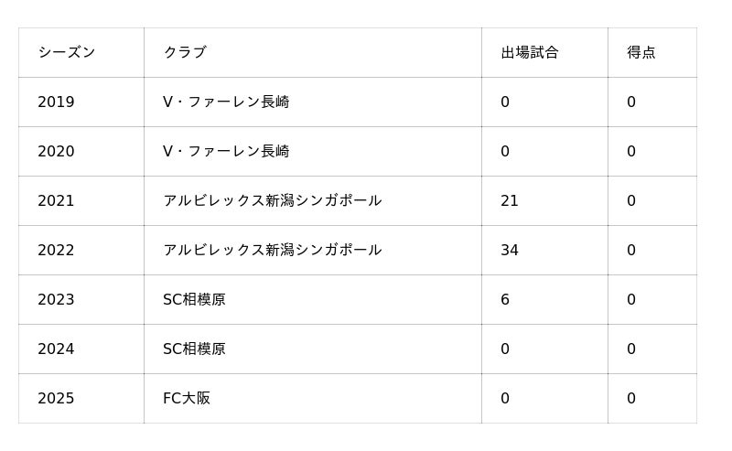Click the 34 appearances cell
The width and height of the screenshot is (732, 451).
510,251
